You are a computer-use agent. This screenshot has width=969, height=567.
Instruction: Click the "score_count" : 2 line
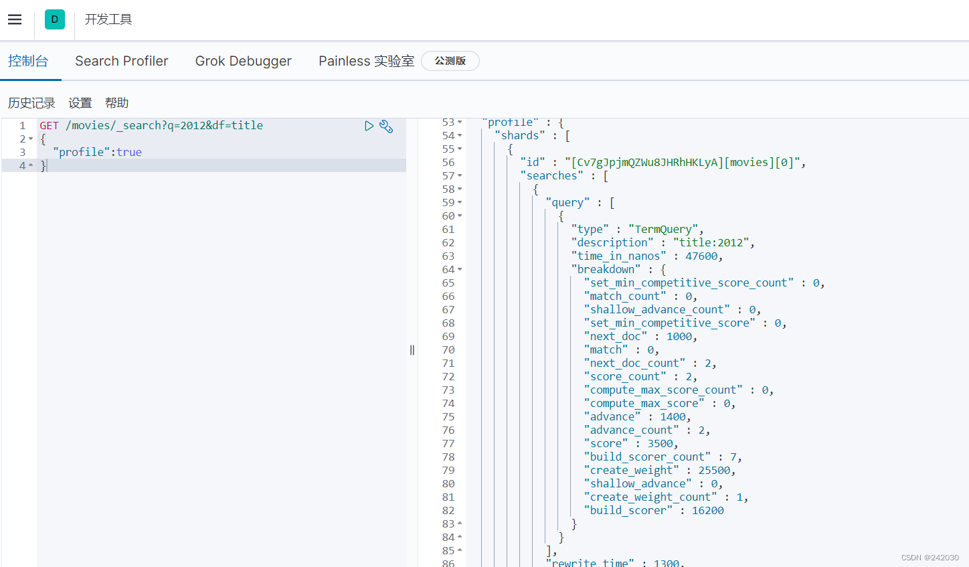[x=640, y=376]
